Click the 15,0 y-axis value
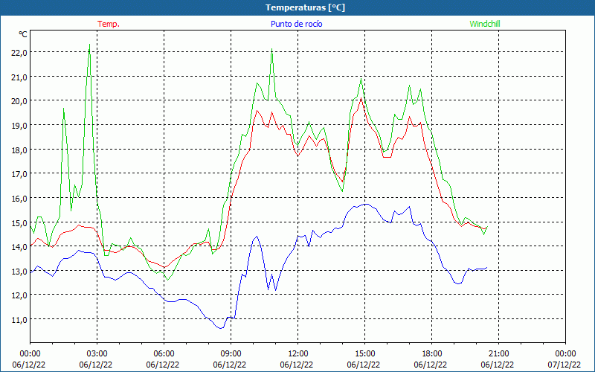This screenshot has height=372, width=595. point(19,222)
